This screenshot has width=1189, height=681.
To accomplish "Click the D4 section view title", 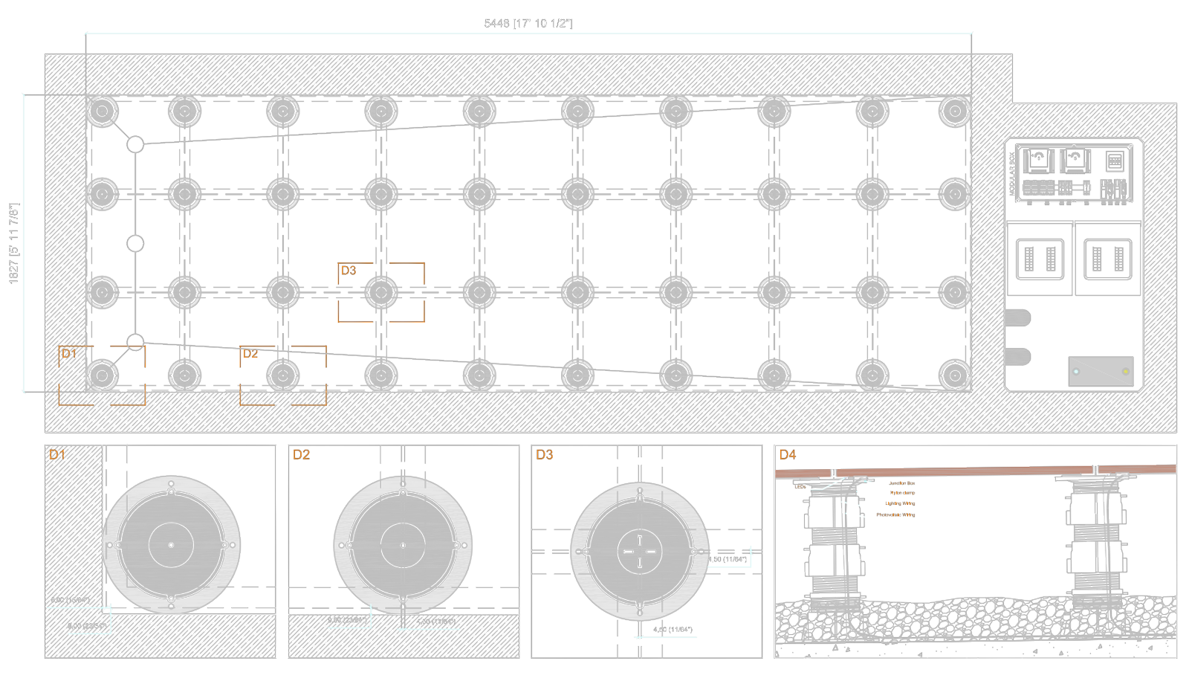I will pos(788,454).
